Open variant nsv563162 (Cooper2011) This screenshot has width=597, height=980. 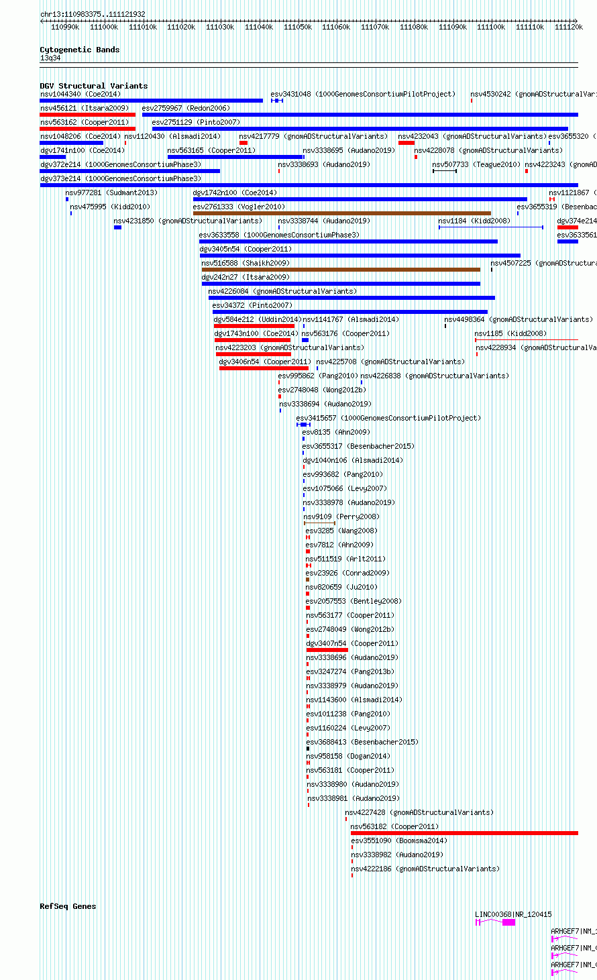[85, 122]
